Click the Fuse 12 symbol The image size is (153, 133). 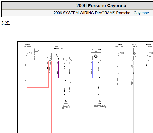(x=133, y=55)
